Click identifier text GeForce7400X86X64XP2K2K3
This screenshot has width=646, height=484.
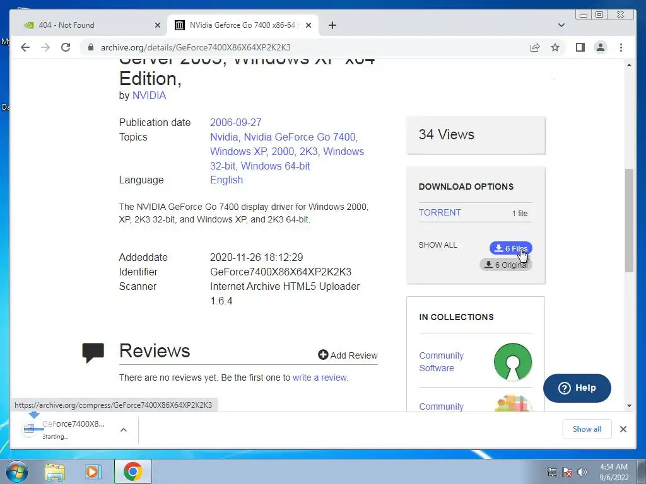click(281, 272)
